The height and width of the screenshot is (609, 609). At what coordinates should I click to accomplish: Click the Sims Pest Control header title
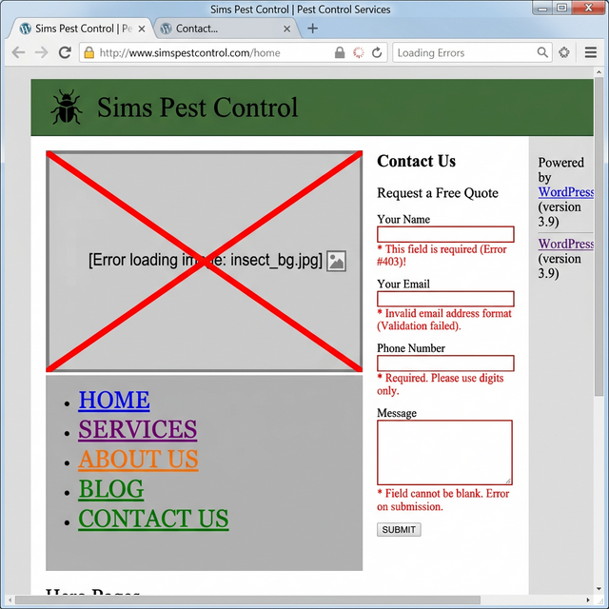[x=198, y=108]
